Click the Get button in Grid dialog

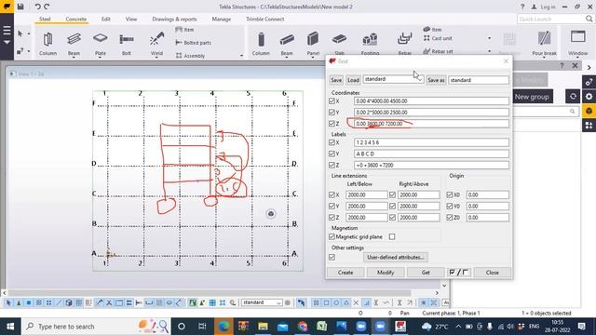coord(426,273)
